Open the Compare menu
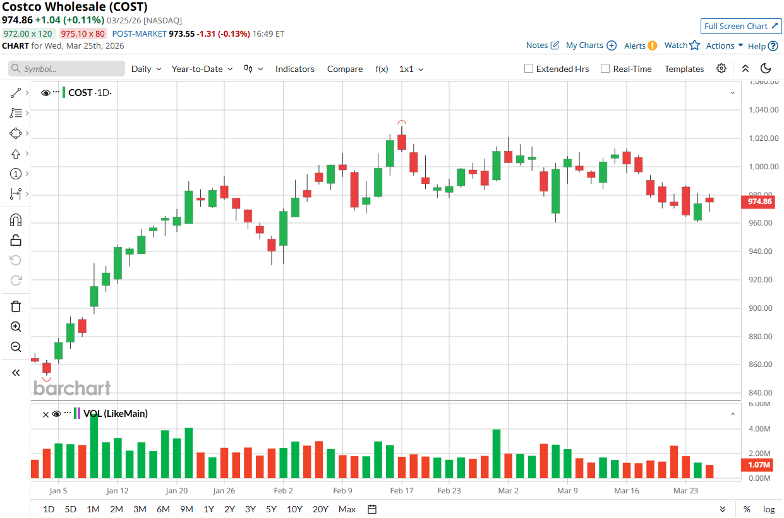The image size is (784, 518). pyautogui.click(x=345, y=69)
